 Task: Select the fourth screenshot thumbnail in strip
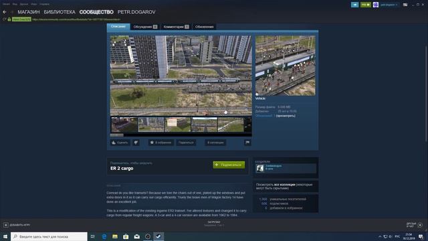pos(204,125)
